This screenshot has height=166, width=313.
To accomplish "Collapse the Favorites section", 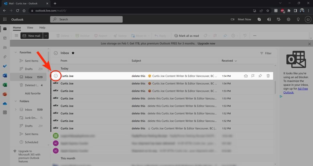I will click(16, 53).
